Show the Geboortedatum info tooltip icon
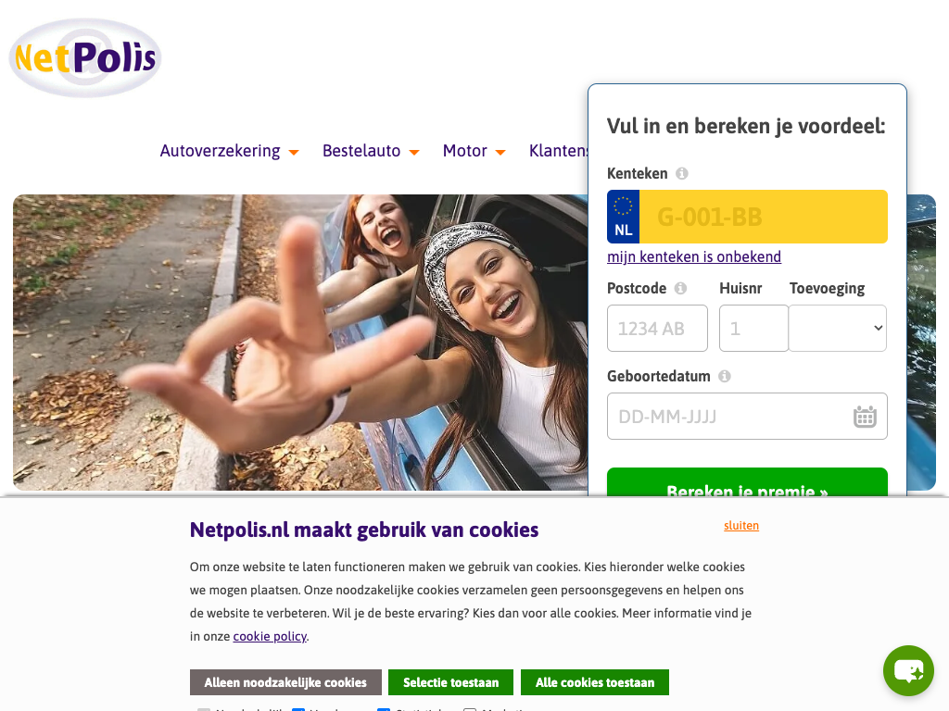The image size is (949, 711). pyautogui.click(x=725, y=377)
